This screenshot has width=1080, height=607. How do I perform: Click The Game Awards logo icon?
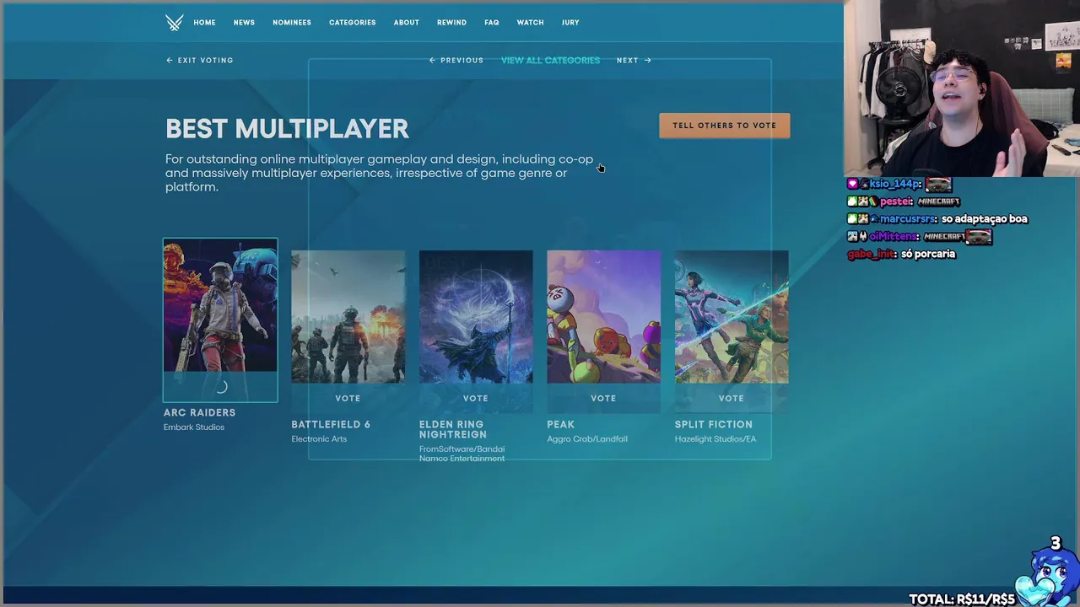pos(174,23)
